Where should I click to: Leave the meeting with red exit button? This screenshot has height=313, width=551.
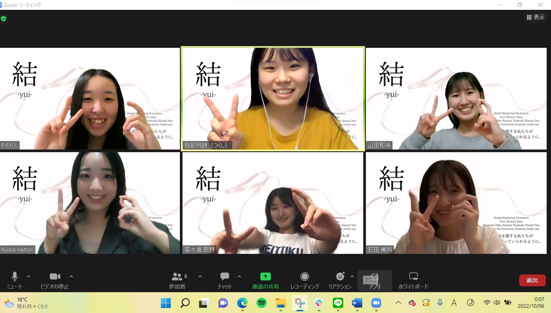pyautogui.click(x=532, y=280)
